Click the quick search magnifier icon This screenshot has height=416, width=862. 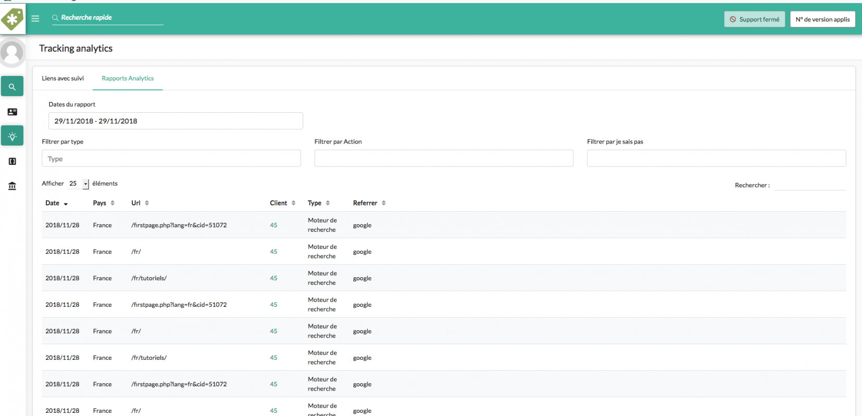pos(55,18)
